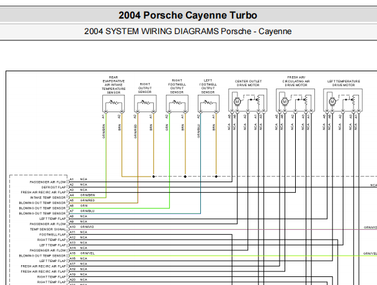Click pin A14 on the left connector
The width and height of the screenshot is (377, 285).
point(73,248)
